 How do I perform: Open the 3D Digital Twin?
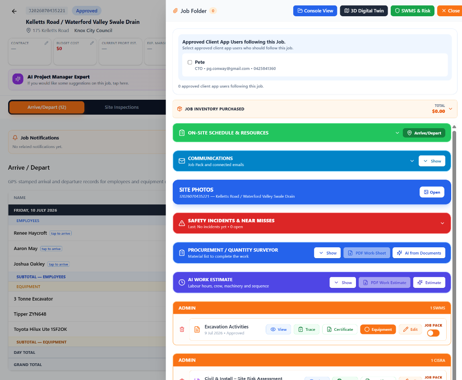click(364, 11)
